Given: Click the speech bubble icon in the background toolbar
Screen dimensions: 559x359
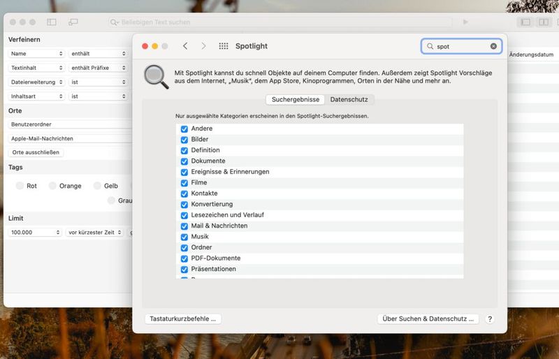Looking at the screenshot, I should point(73,22).
